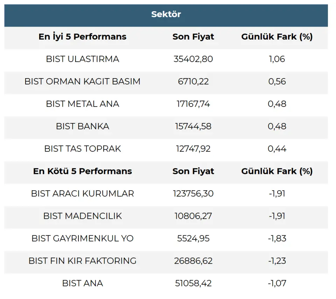This screenshot has height=299, width=336.
Task: Open the BIST METAL ANA sector
Action: tap(83, 104)
